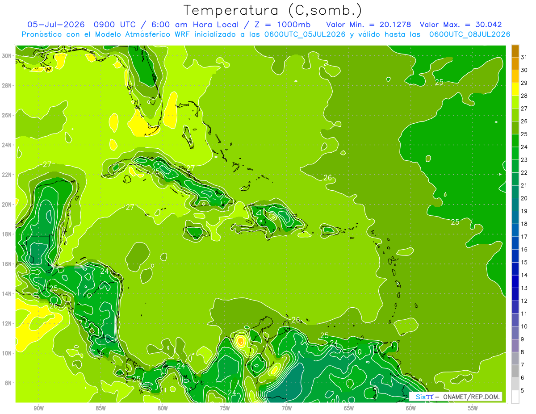Viewport: 536px width, 414px height.
Task: Click the '12' label on color scale
Action: pyautogui.click(x=524, y=301)
